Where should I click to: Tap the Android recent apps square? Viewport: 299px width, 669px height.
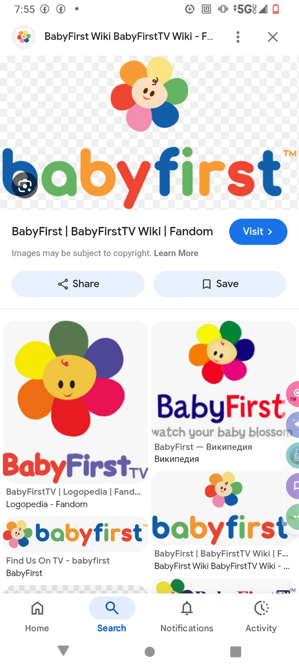coord(236,652)
